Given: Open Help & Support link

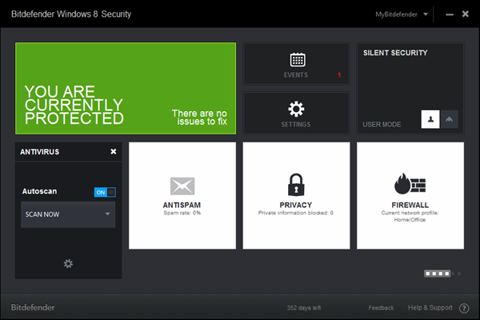Looking at the screenshot, I should coord(430,308).
